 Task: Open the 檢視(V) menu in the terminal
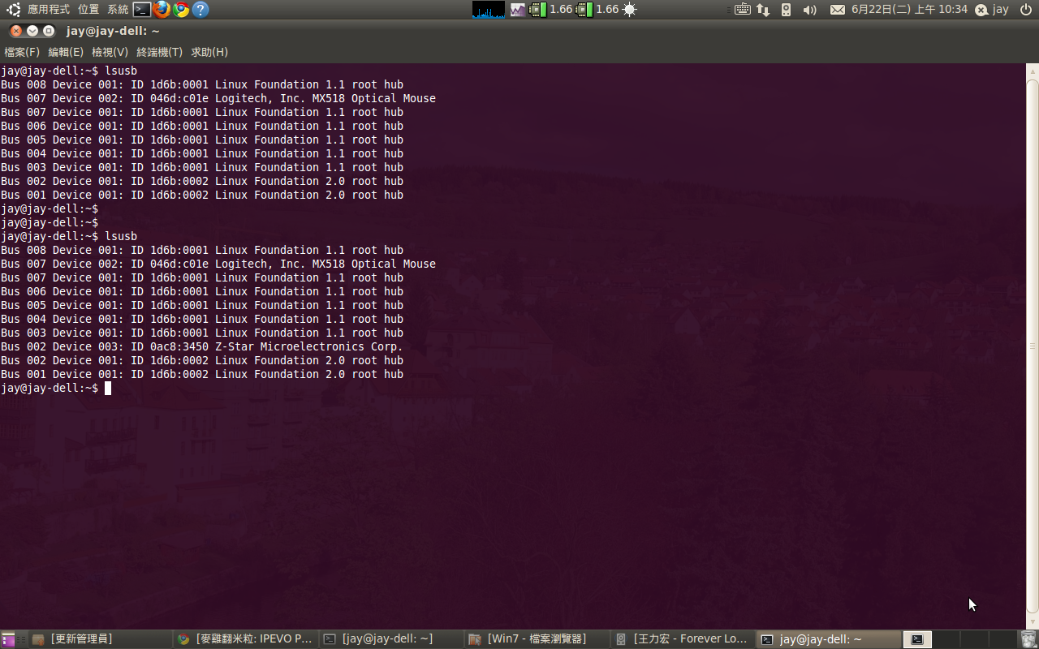[x=110, y=52]
